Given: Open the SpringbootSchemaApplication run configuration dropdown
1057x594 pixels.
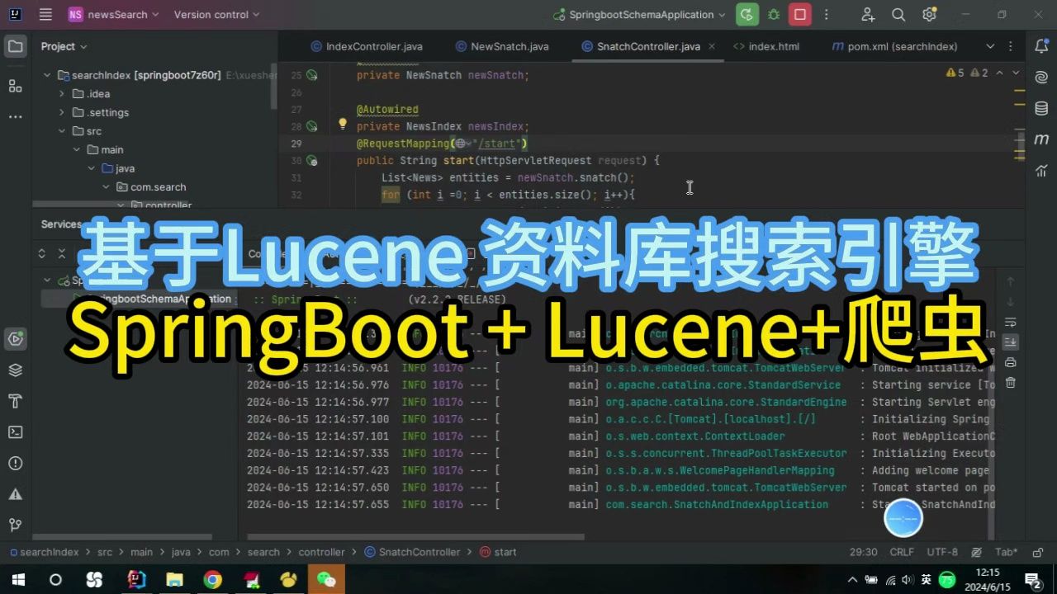Looking at the screenshot, I should coord(640,14).
